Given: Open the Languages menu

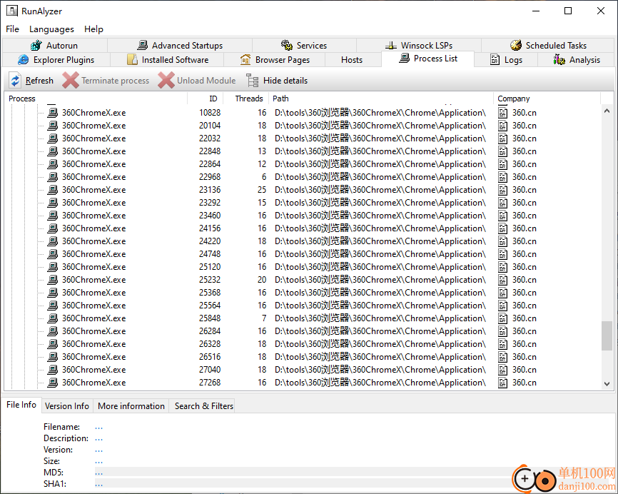Looking at the screenshot, I should point(51,29).
